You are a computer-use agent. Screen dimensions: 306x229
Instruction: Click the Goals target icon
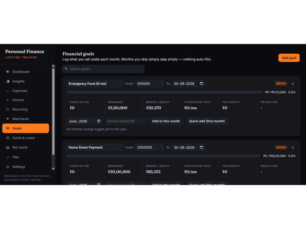click(8, 128)
